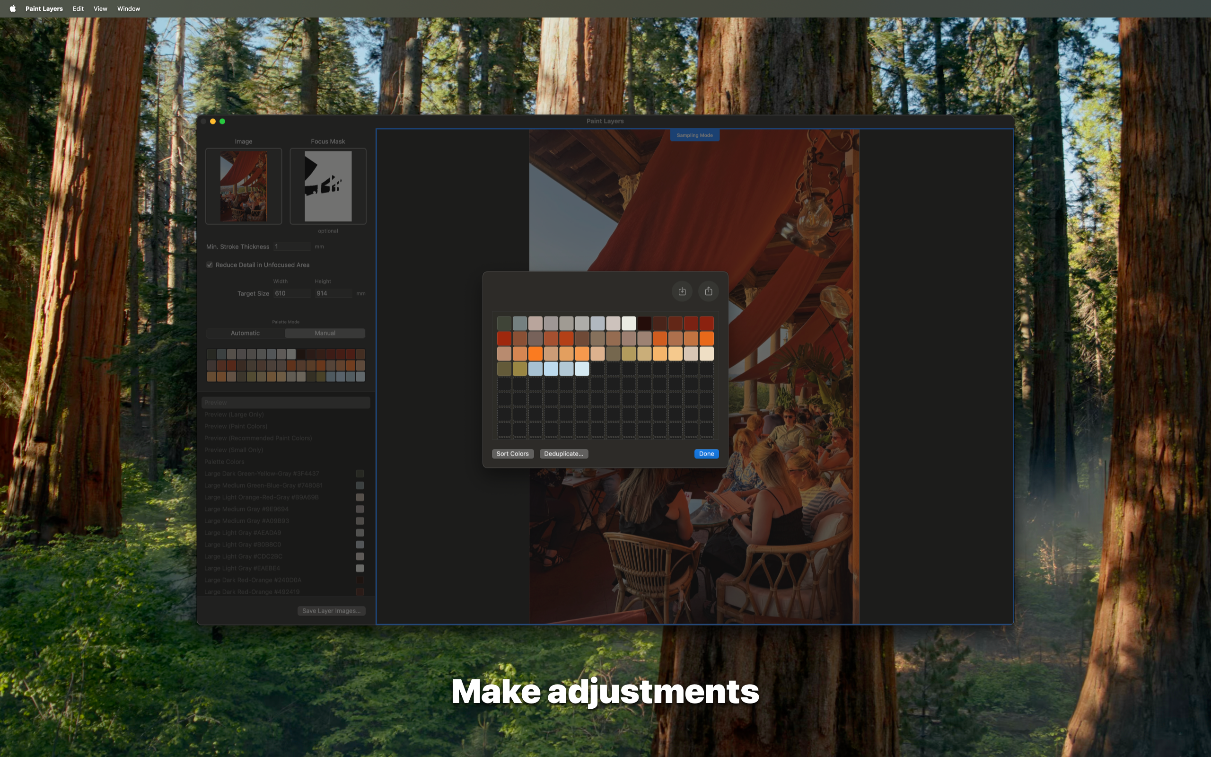This screenshot has height=757, width=1211.
Task: Uncheck Reduce Detail in Unfocused Area
Action: click(x=210, y=264)
